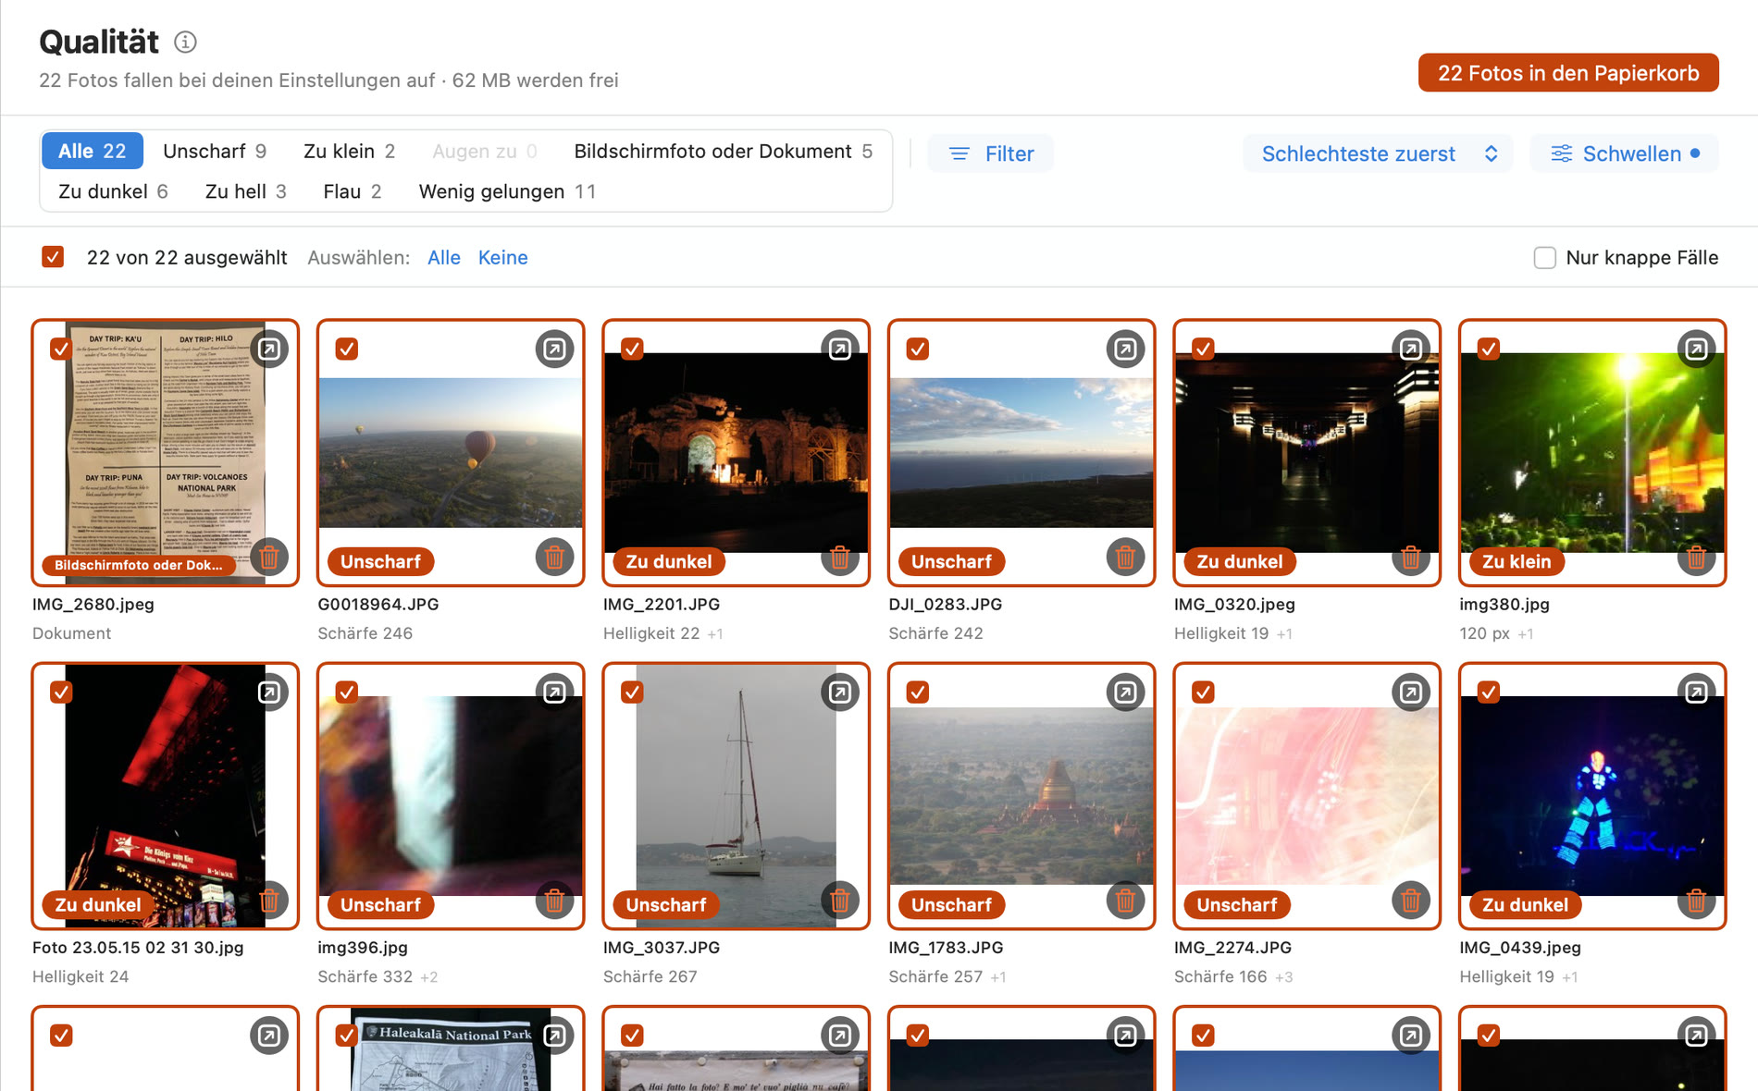Click the Keine selection link

pos(502,258)
